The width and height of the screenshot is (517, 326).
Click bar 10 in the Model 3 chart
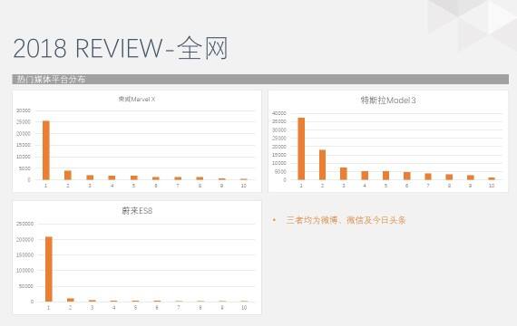click(x=492, y=178)
